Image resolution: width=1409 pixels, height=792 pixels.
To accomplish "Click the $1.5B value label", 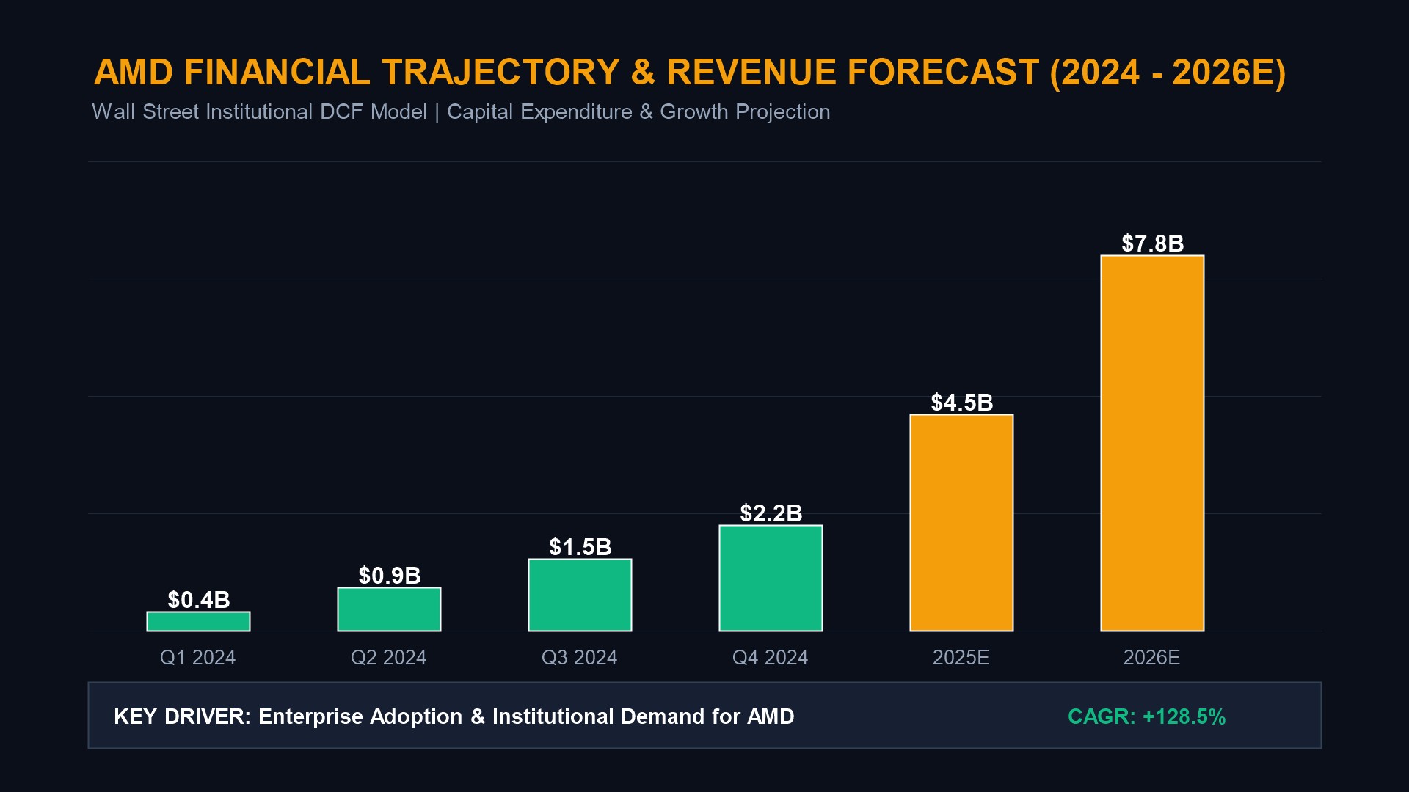I will click(x=580, y=547).
